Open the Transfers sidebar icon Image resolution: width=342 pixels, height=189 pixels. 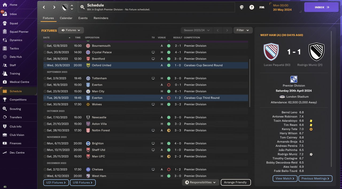point(5,117)
